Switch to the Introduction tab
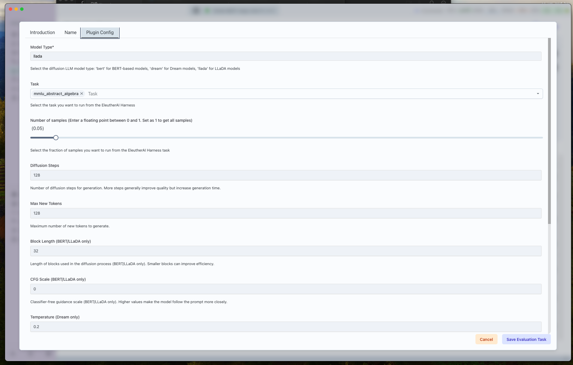The image size is (573, 365). pos(42,33)
